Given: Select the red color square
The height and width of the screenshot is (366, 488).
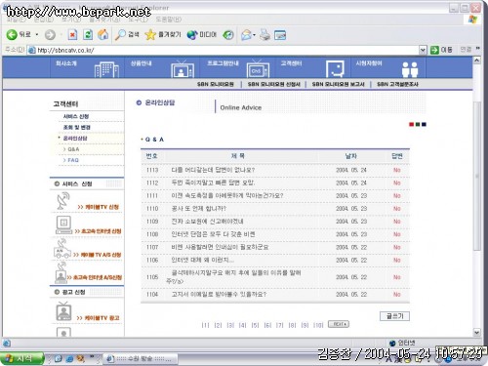Looking at the screenshot, I should coord(411,124).
